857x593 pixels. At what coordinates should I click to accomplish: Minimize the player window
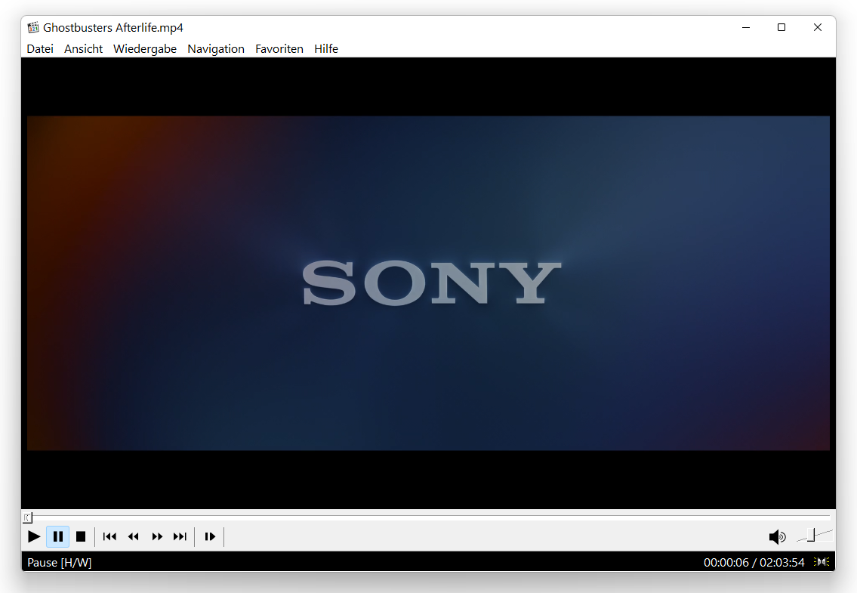pyautogui.click(x=746, y=27)
